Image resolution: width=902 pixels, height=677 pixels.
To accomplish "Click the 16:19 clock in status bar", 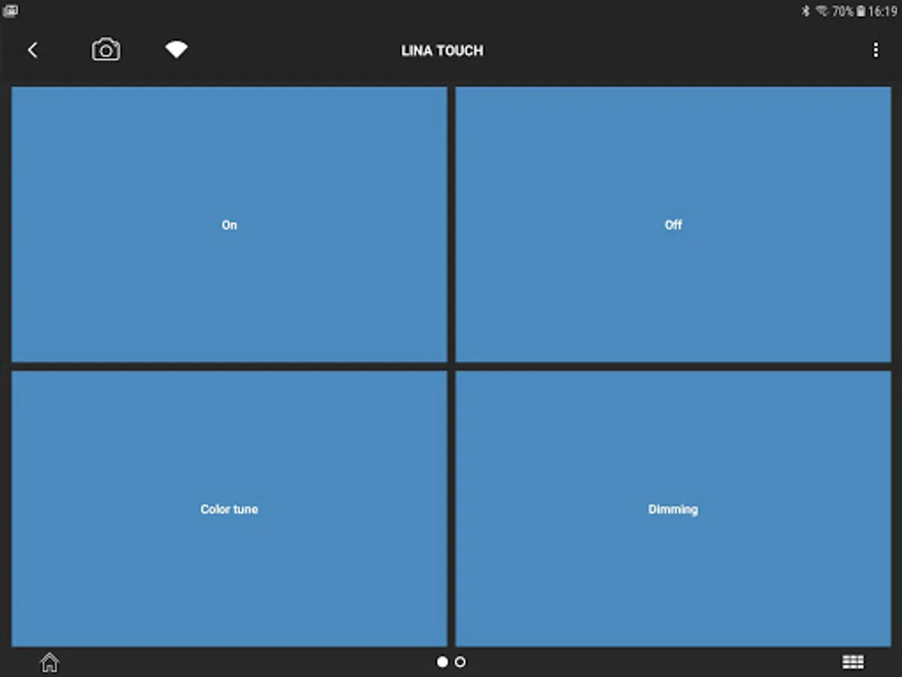I will [883, 11].
